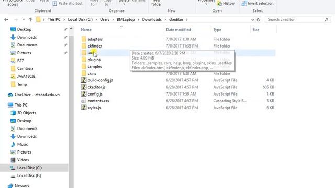The width and height of the screenshot is (335, 188).
Task: Select contents.css file icon
Action: point(84,101)
